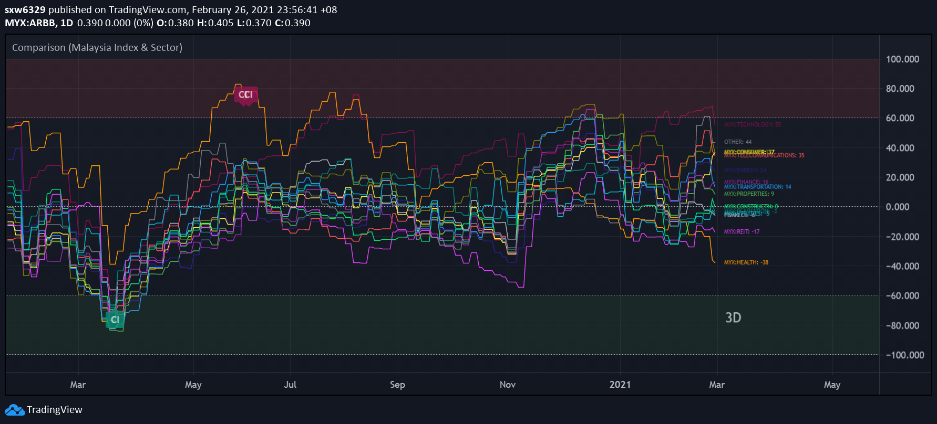The height and width of the screenshot is (424, 937).
Task: Click the −100.000 price axis value
Action: 905,355
